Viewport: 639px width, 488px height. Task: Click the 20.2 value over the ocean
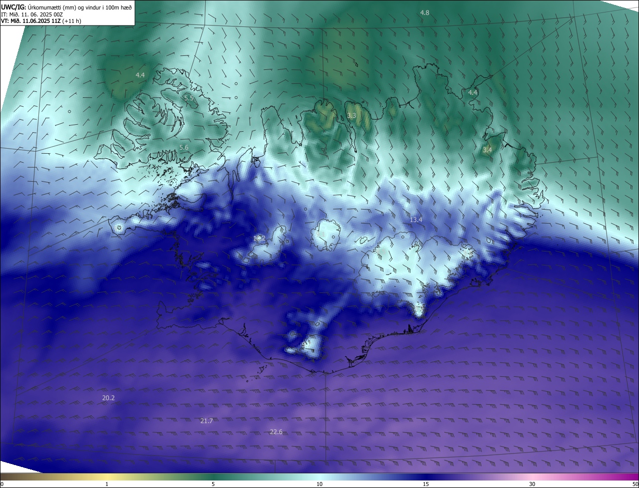point(108,398)
